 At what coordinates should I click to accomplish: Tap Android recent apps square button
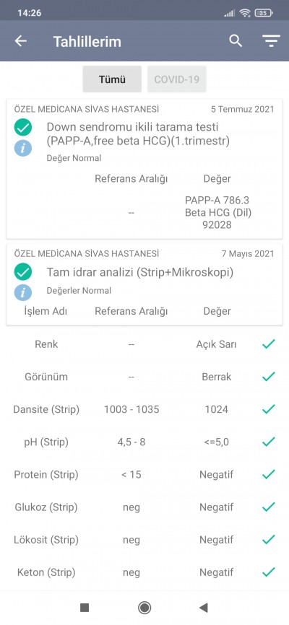(85, 608)
